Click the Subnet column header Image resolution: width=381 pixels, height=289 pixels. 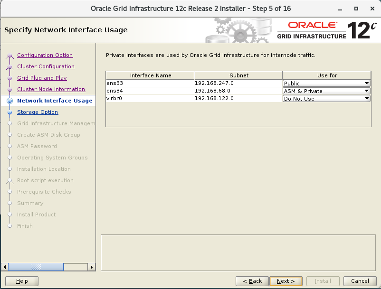[238, 75]
